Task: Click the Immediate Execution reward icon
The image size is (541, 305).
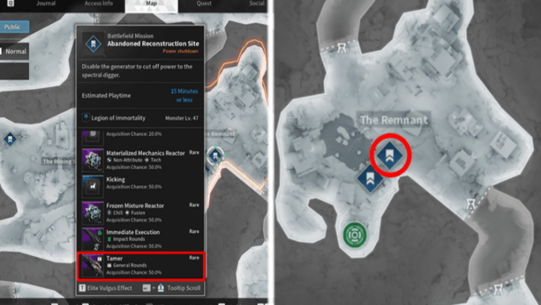Action: pyautogui.click(x=93, y=238)
